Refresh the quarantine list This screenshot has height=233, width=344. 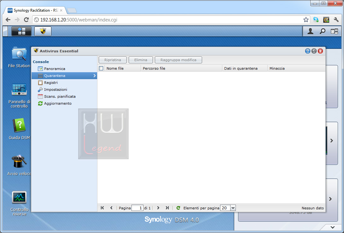point(178,208)
